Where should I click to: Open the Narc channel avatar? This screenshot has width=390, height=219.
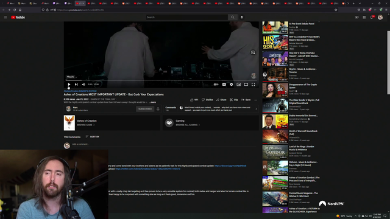(x=68, y=109)
